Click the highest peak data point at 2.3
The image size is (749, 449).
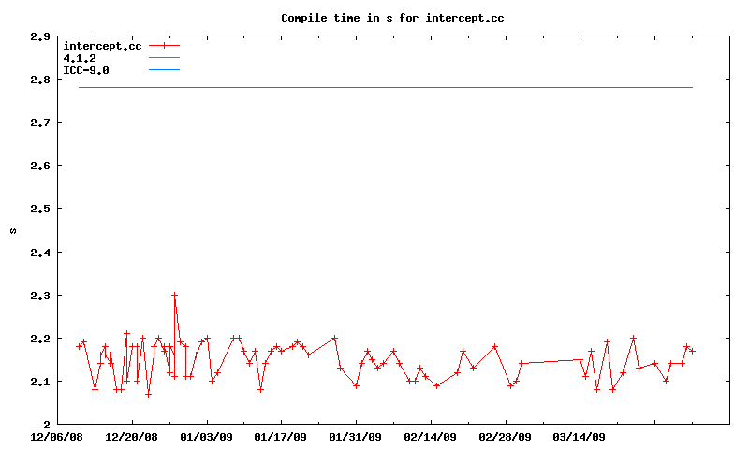click(x=174, y=295)
